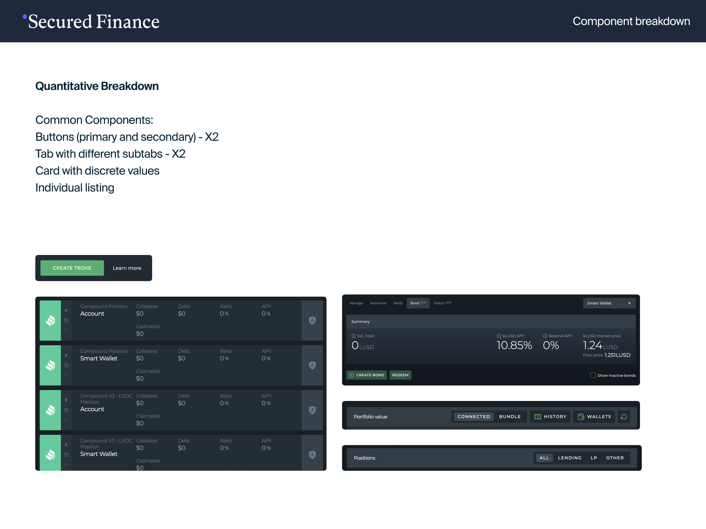
Task: Click 'Card with discrete values' text
Action: click(x=97, y=171)
